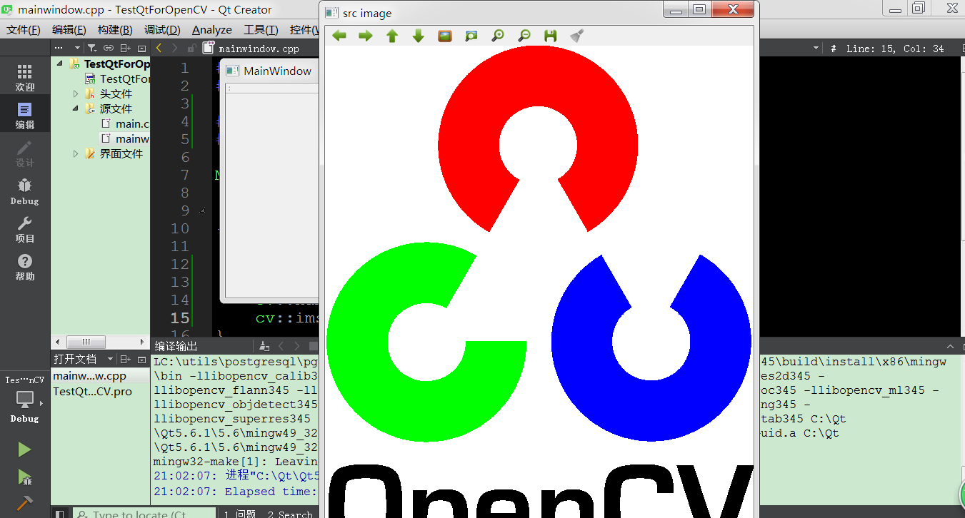The width and height of the screenshot is (965, 518).
Task: Open the Debug mode in sidebar
Action: (25, 191)
